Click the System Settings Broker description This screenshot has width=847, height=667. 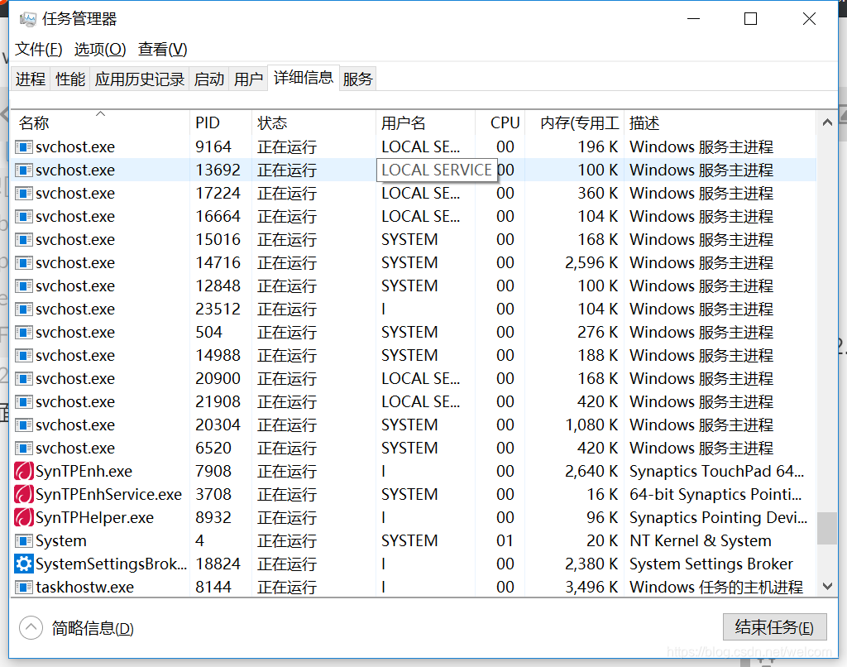coord(711,564)
